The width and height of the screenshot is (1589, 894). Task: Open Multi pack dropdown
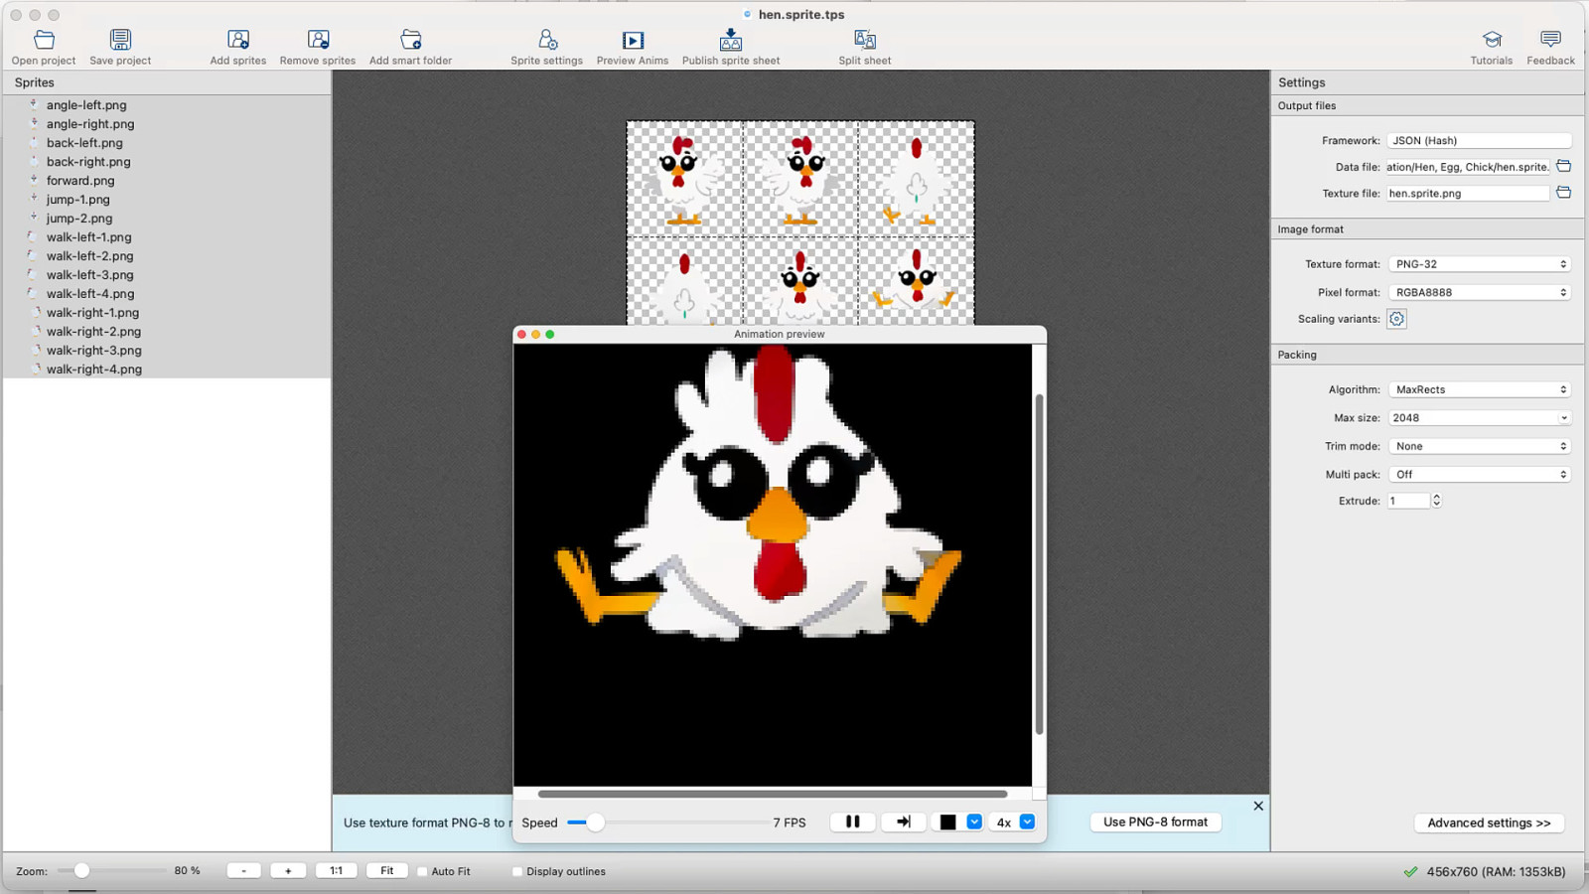click(x=1479, y=474)
